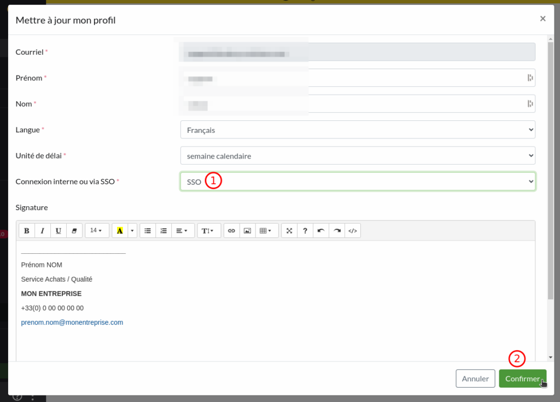
Task: Click the prenom.nom@monentreprise.com email link
Action: (x=72, y=323)
